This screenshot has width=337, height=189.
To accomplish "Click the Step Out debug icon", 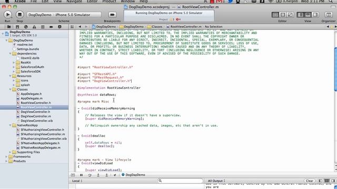I will pos(106,175).
